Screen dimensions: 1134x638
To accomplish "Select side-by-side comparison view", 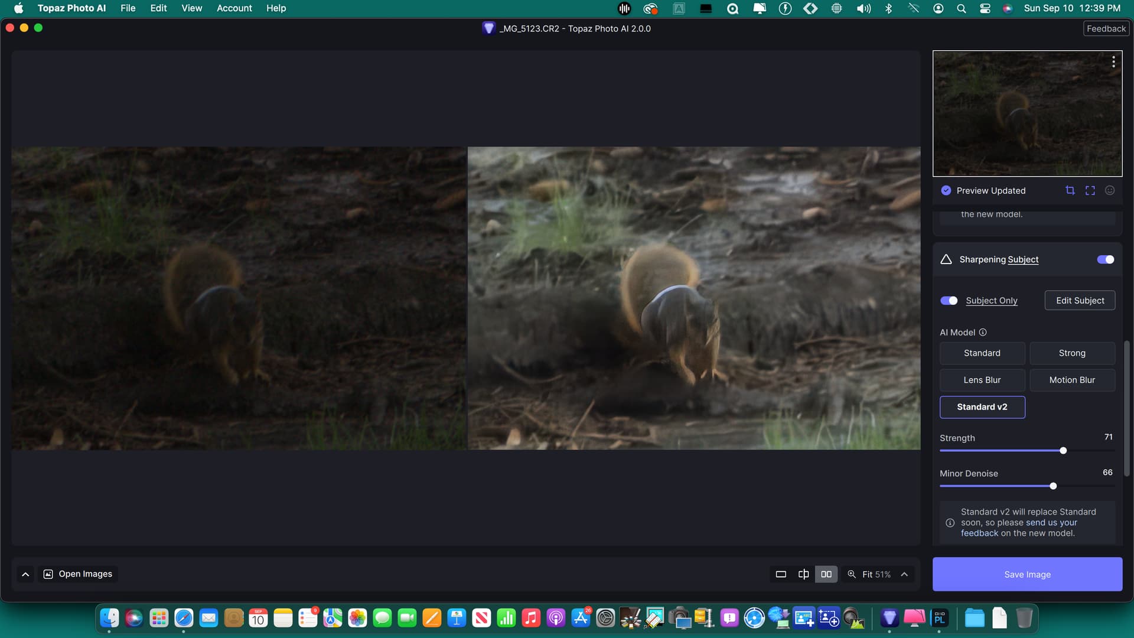I will click(826, 574).
